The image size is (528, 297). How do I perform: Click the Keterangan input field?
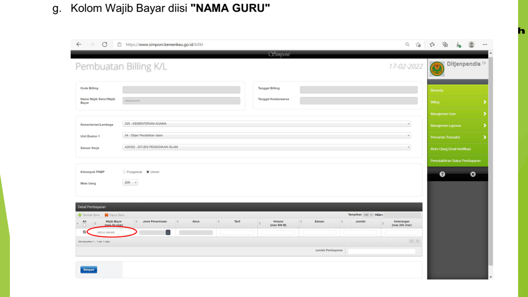click(x=402, y=233)
